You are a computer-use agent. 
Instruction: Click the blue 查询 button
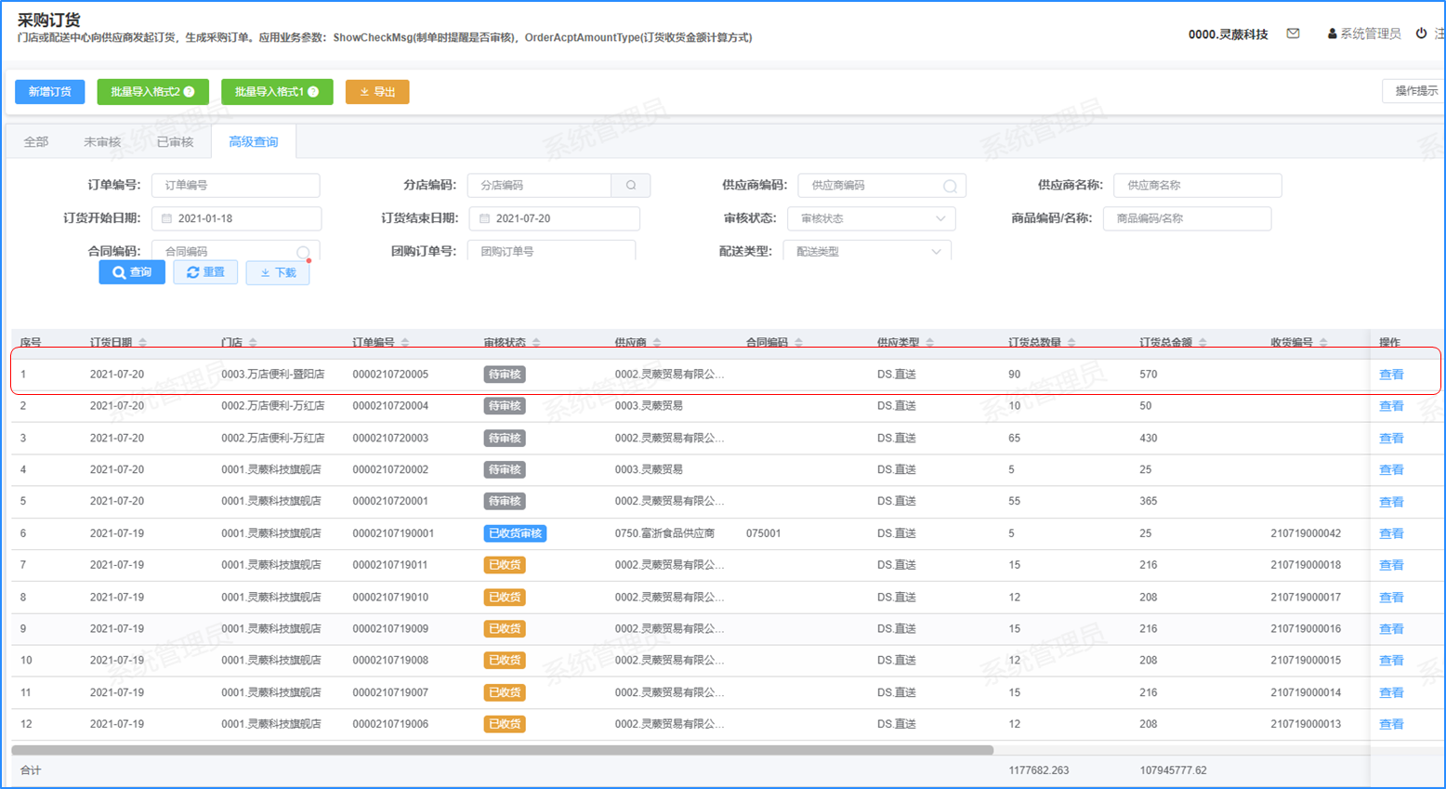132,272
